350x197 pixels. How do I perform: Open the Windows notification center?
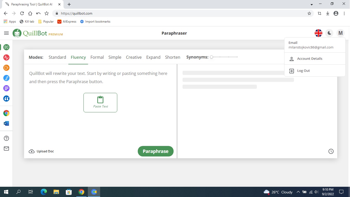(341, 192)
